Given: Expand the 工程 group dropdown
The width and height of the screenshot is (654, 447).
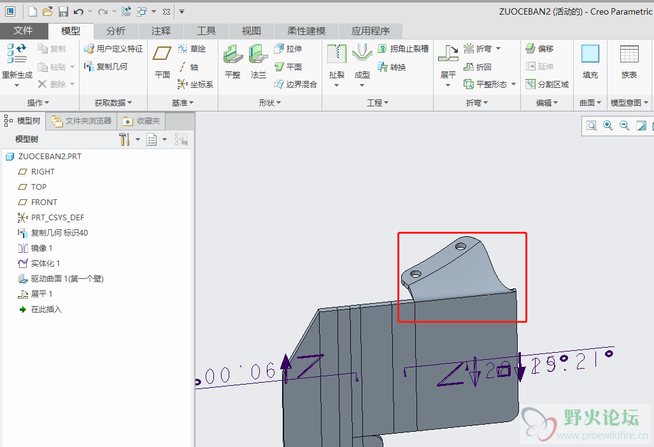Looking at the screenshot, I should pos(378,103).
